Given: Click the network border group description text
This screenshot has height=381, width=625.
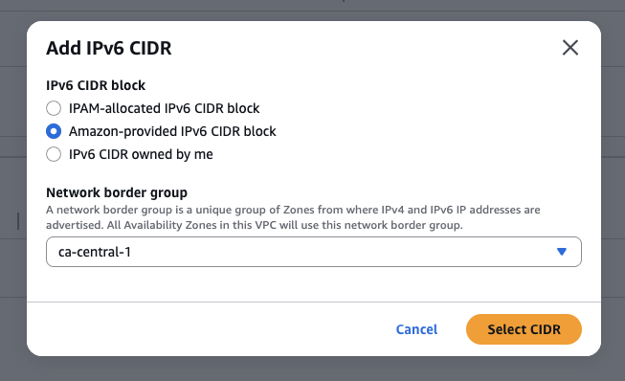Looking at the screenshot, I should point(293,217).
